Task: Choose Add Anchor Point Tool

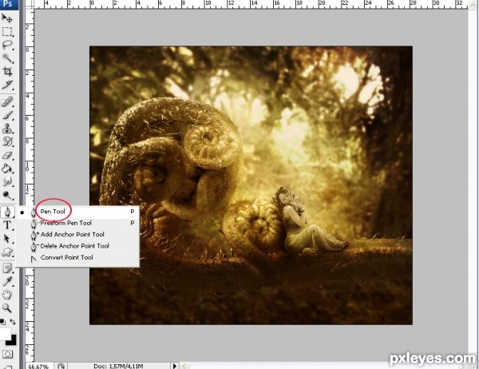Action: pyautogui.click(x=78, y=235)
